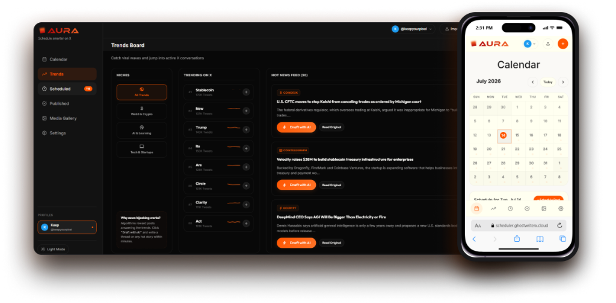The image size is (616, 303).
Task: Open the profile K dropdown on phone
Action: [x=529, y=44]
